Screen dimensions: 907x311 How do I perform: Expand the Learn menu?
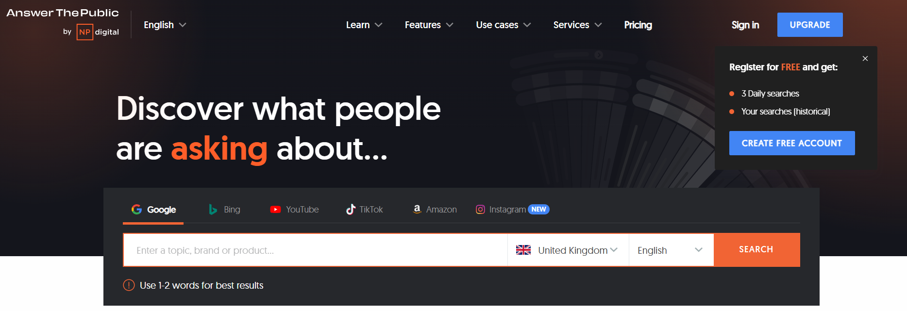pyautogui.click(x=364, y=25)
